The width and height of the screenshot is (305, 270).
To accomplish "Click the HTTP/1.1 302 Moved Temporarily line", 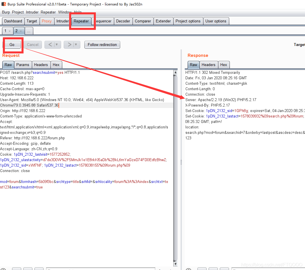I will tap(213, 72).
